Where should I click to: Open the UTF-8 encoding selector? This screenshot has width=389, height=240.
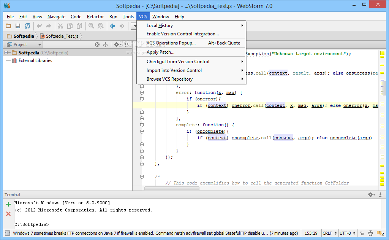(x=347, y=233)
